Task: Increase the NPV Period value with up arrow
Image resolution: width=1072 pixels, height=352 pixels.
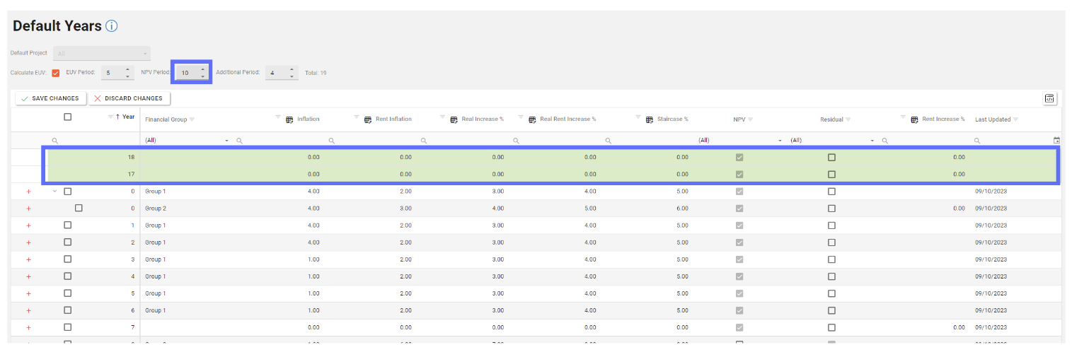Action: point(203,69)
